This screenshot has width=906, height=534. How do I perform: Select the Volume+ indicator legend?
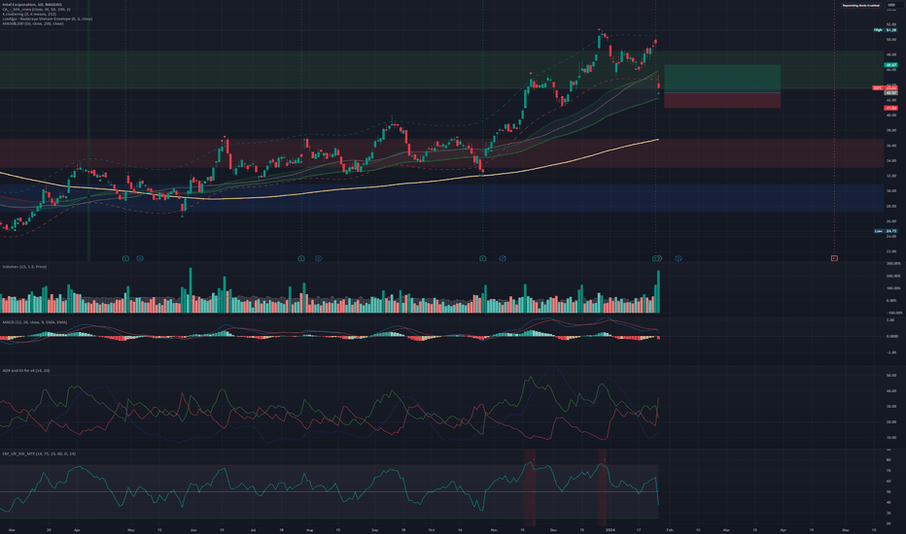24,267
